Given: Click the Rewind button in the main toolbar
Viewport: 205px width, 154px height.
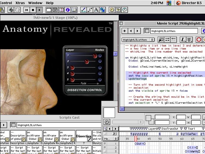Looking at the screenshot, I should point(27,10).
